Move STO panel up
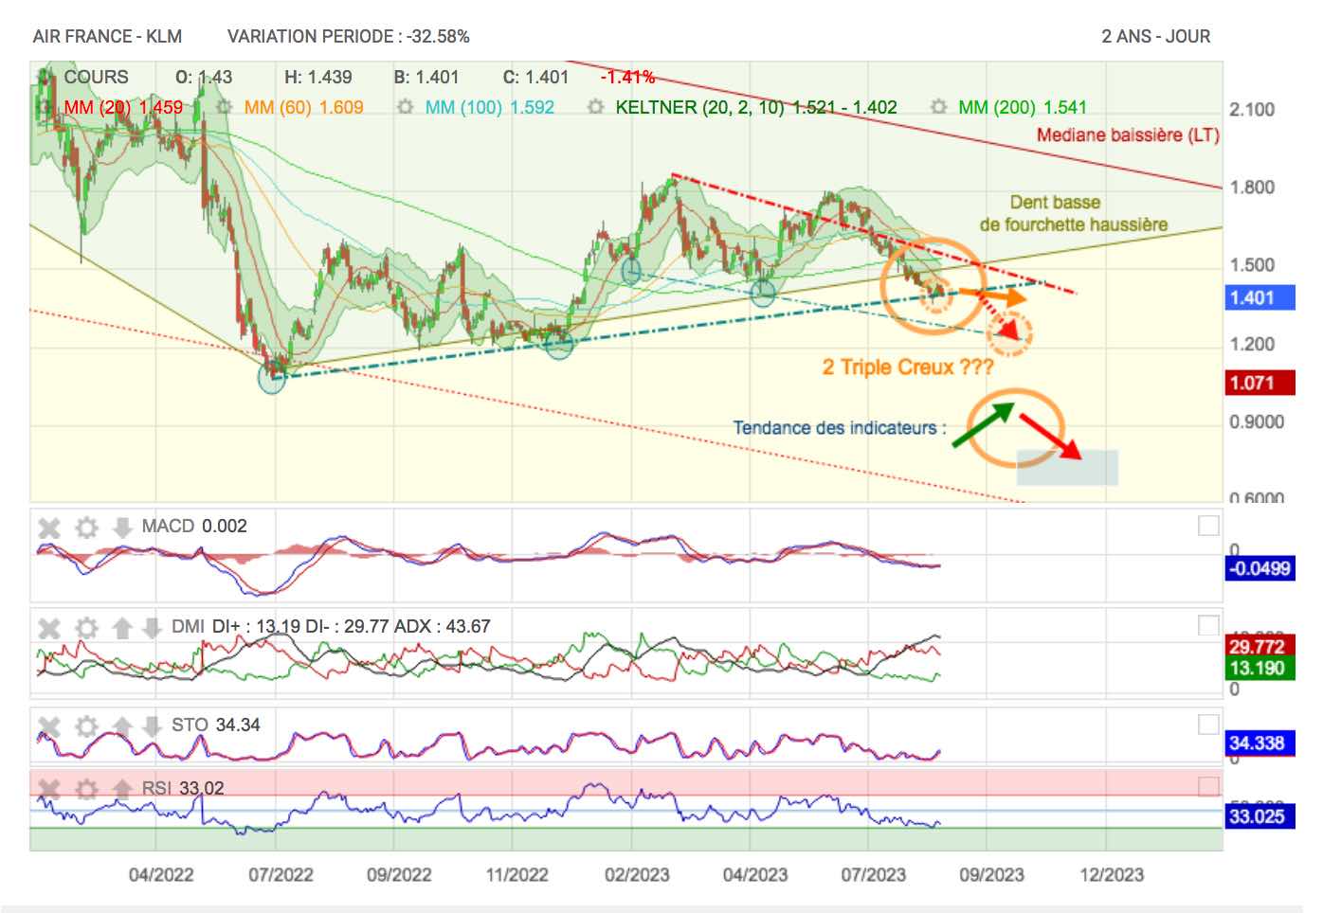 121,725
